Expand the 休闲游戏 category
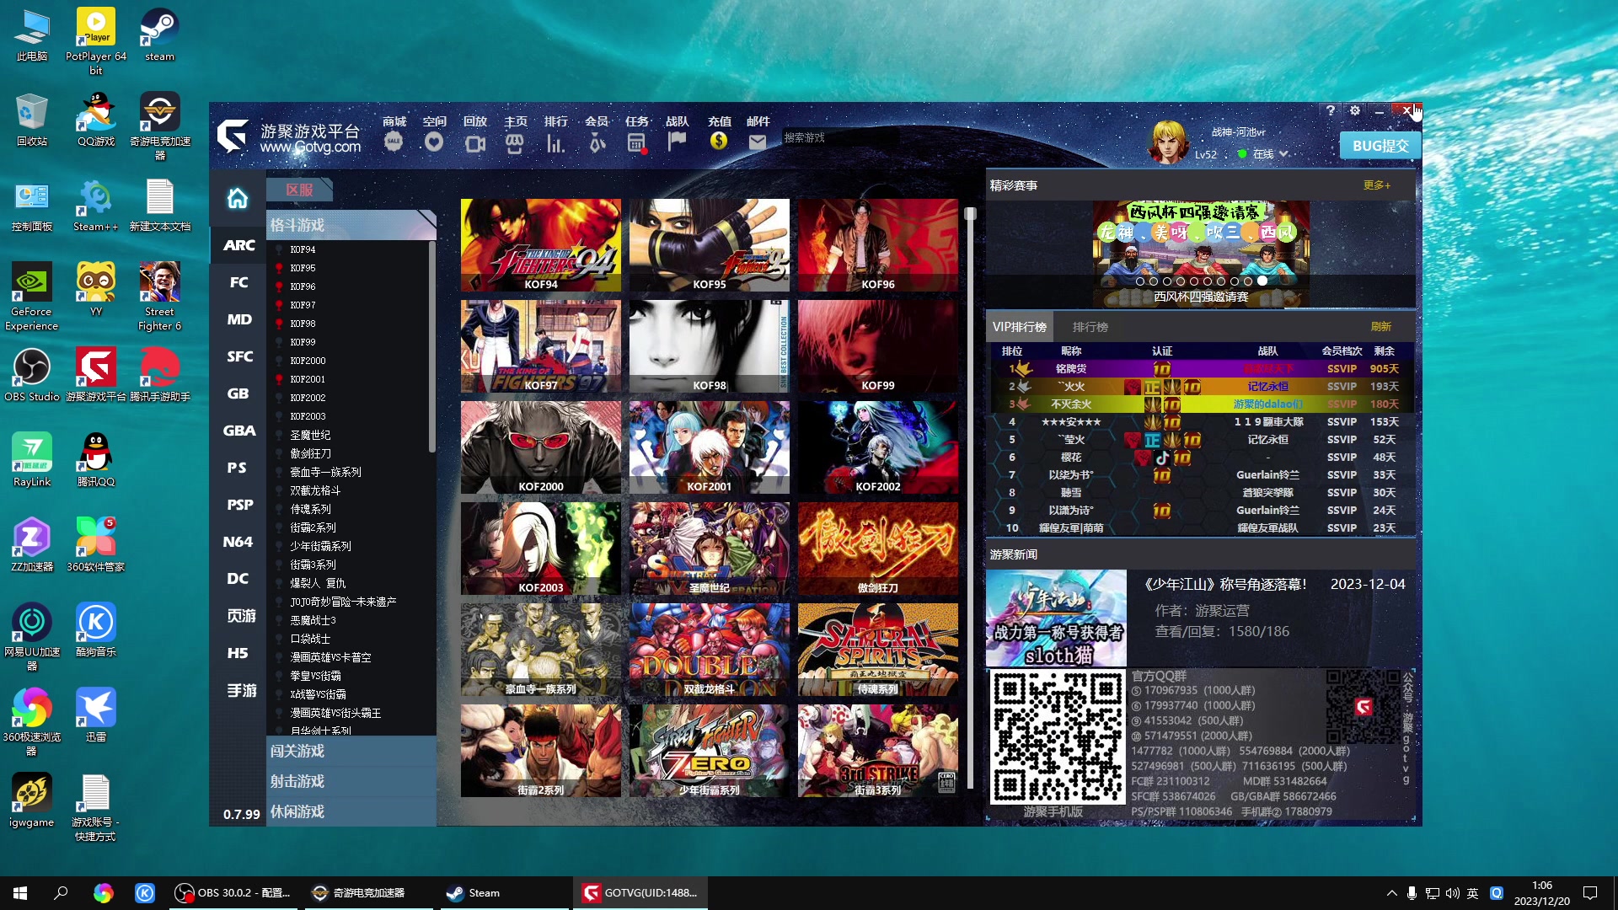The height and width of the screenshot is (910, 1618). (x=351, y=811)
